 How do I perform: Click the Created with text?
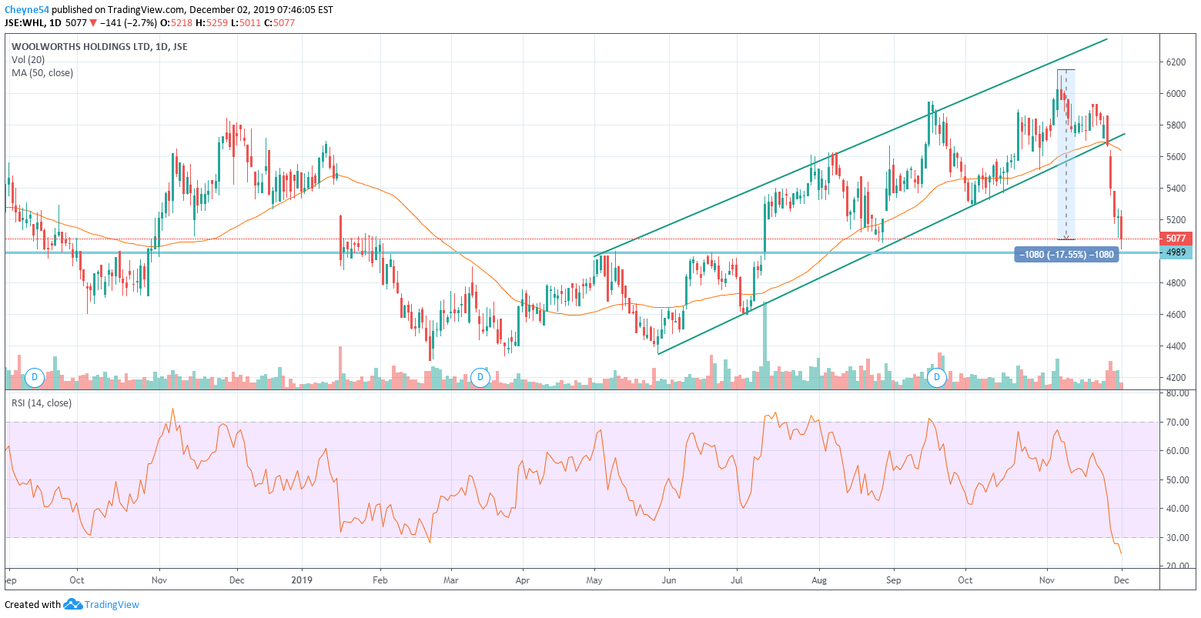tap(33, 605)
